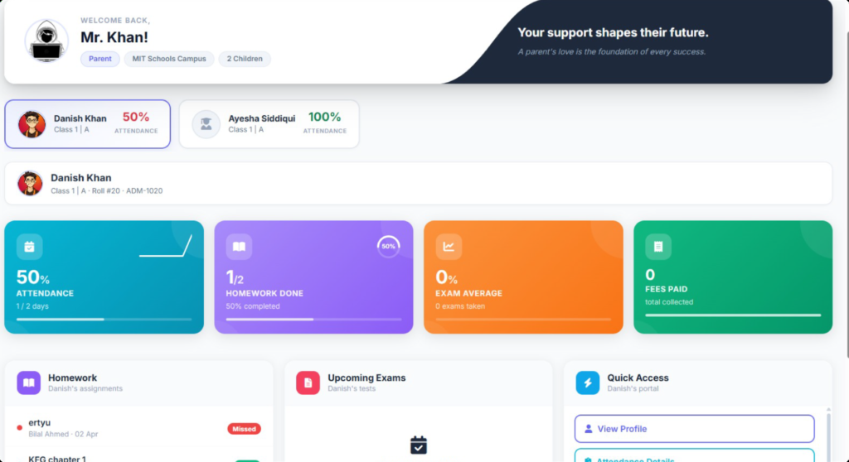Open the KFG chapter 1 homework row

[139, 455]
